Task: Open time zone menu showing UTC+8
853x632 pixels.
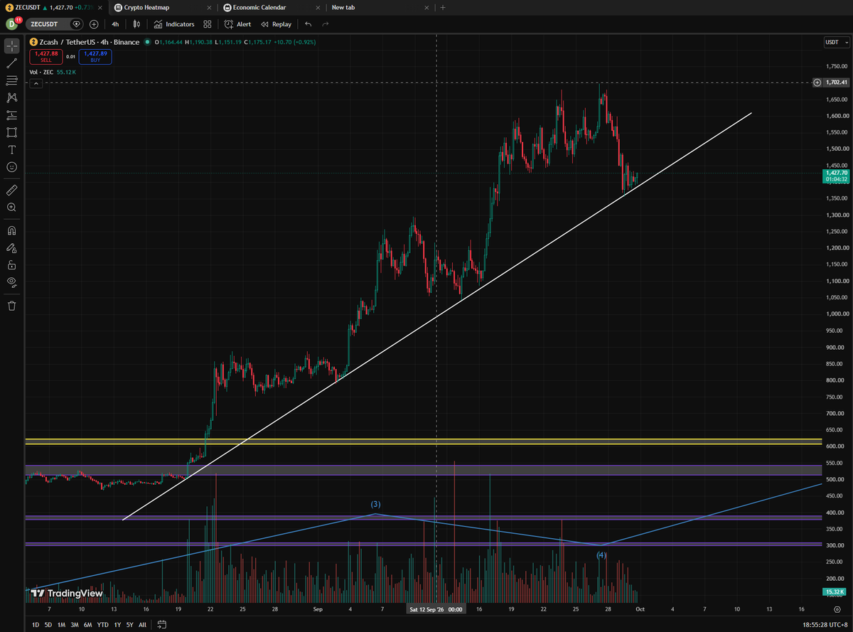Action: point(824,625)
